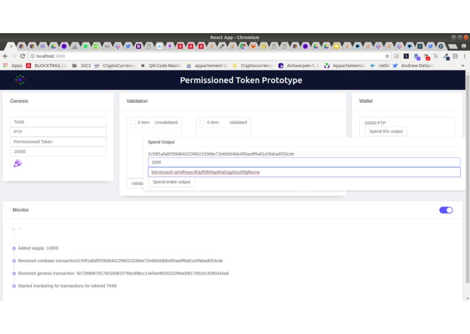Open the 35C3 bookmarks folder
The width and height of the screenshot is (470, 334).
82,66
